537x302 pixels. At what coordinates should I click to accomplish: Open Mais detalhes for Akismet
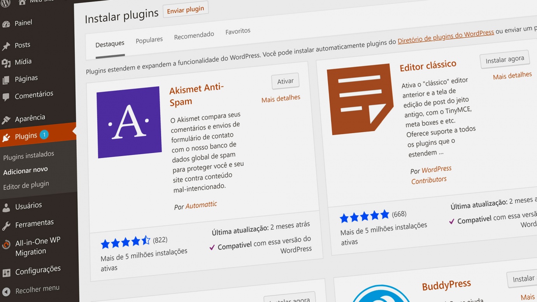281,99
